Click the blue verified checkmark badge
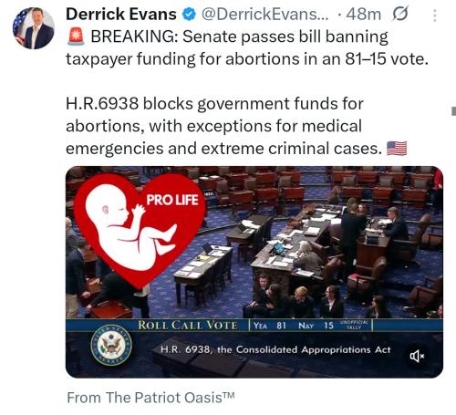The image size is (456, 415). point(189,15)
